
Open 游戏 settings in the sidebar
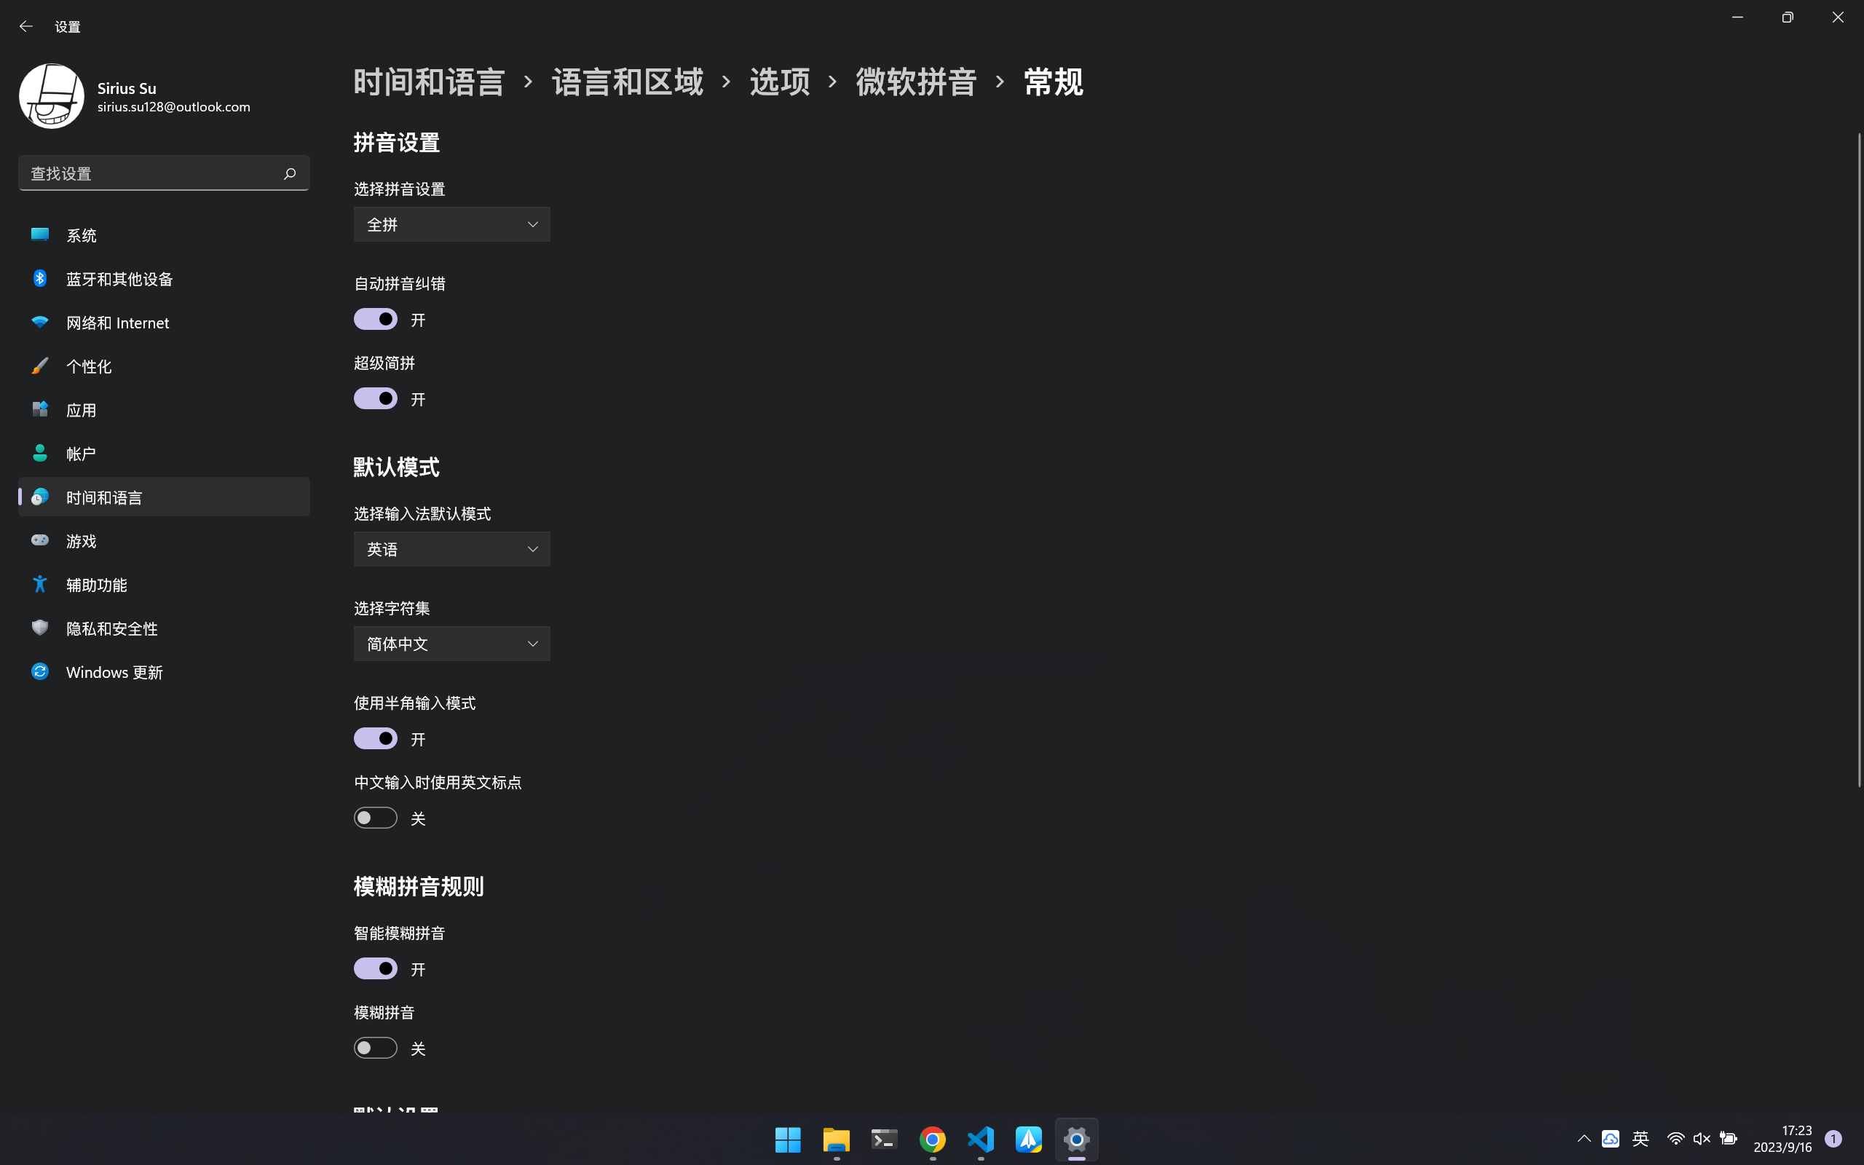(80, 540)
